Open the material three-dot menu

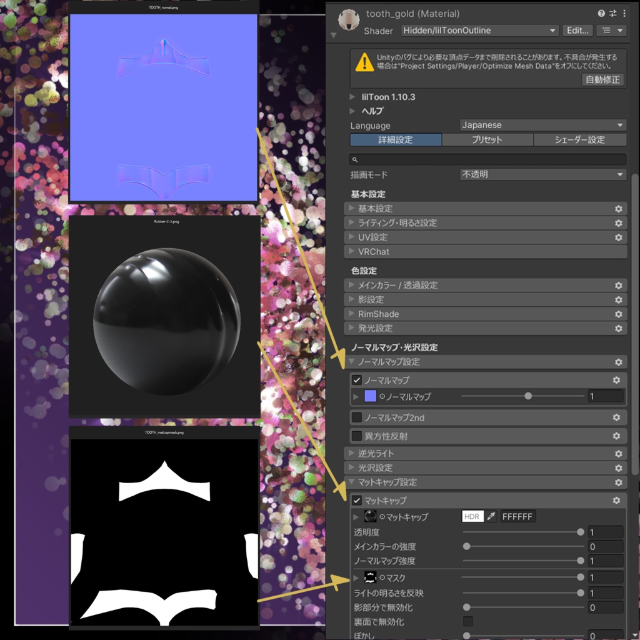pos(624,14)
